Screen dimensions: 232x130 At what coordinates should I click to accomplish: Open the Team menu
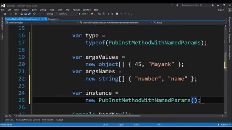tap(51, 10)
